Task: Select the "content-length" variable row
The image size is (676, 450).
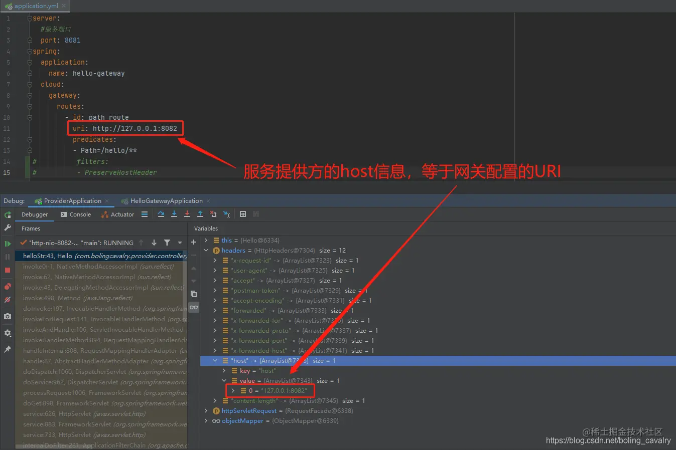Action: click(x=438, y=401)
